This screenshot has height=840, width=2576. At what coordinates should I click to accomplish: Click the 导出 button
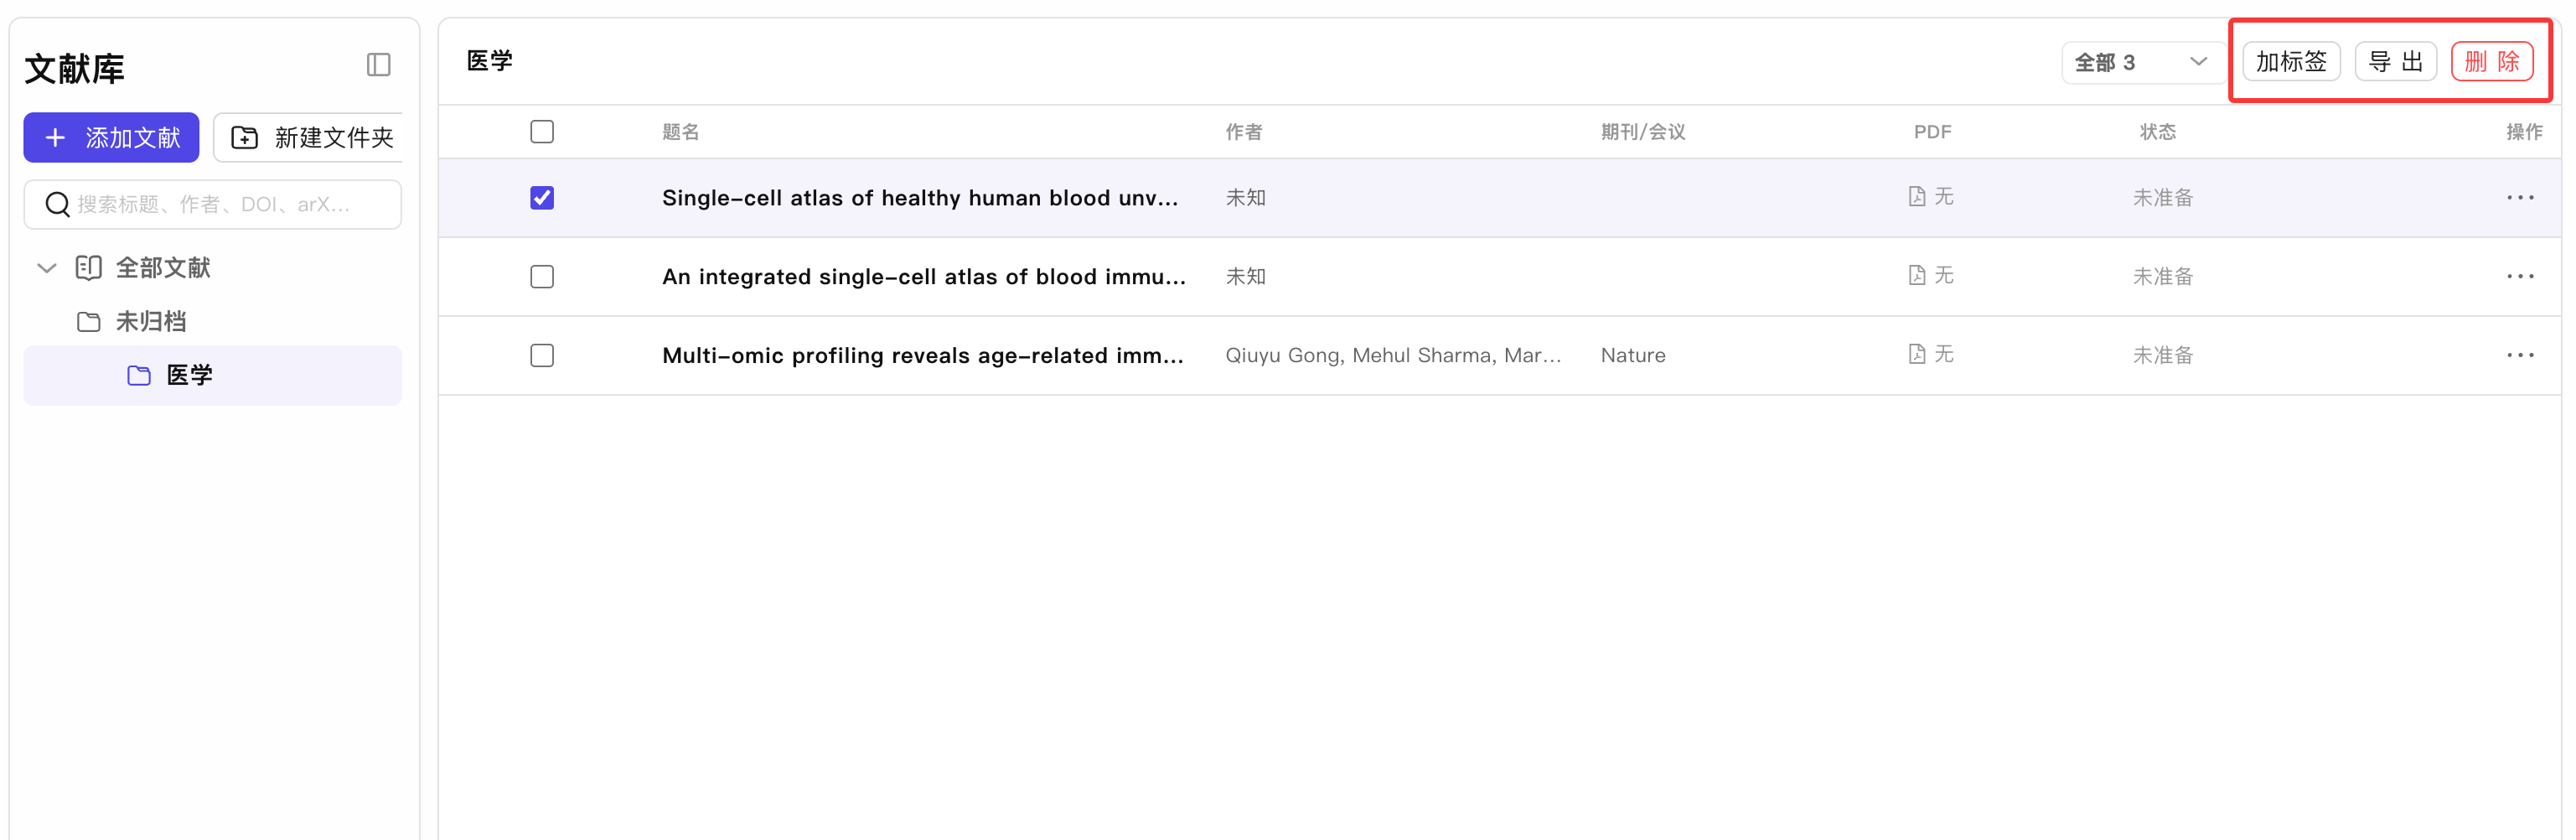2395,62
